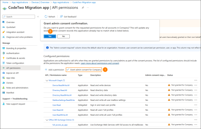Click the Manifest icon in sidebar

click(4, 93)
